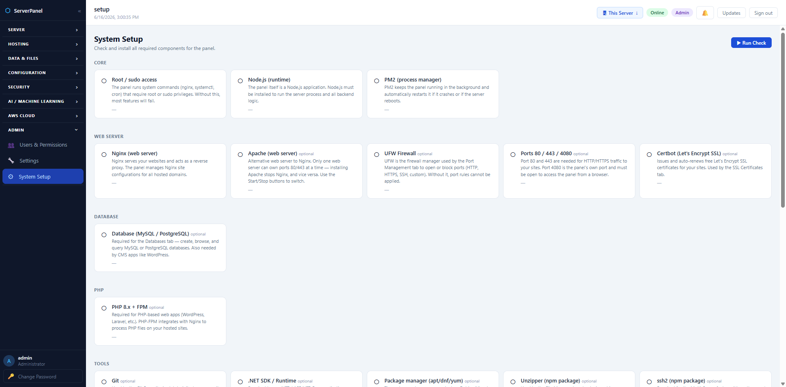This screenshot has width=786, height=387.
Task: Select the Node.js (runtime) status circle
Action: click(x=240, y=81)
